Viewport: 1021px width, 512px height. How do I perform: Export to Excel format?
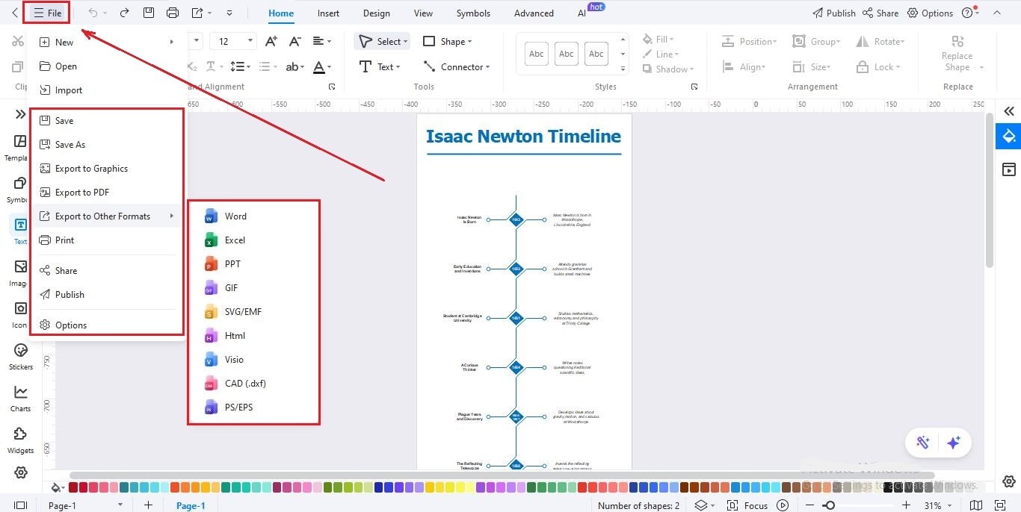tap(253, 240)
